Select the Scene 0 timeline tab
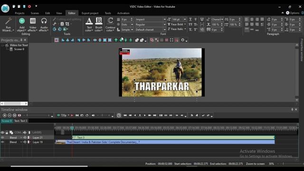 click(x=7, y=121)
